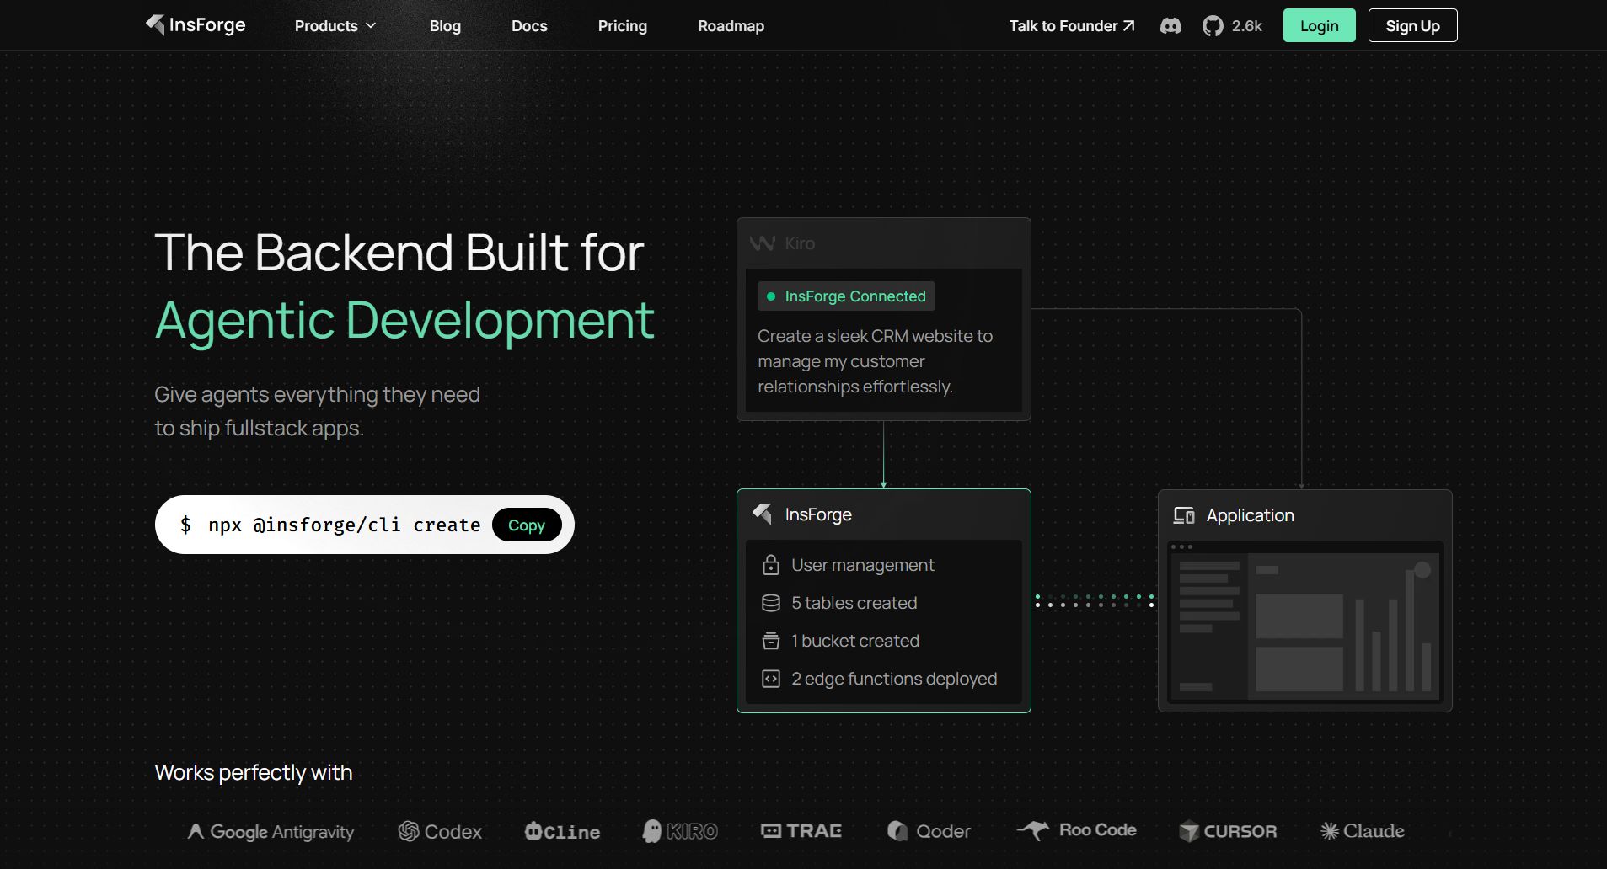The width and height of the screenshot is (1607, 869).
Task: Click the Cline logo
Action: point(562,832)
